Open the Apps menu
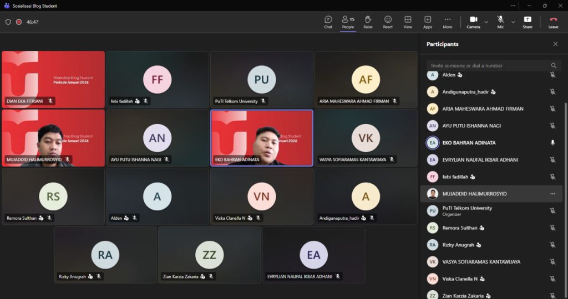The height and width of the screenshot is (299, 568). click(428, 22)
